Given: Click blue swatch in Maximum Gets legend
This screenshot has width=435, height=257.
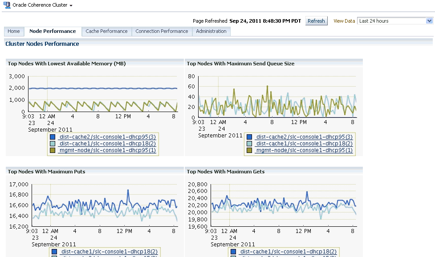Looking at the screenshot, I should [233, 252].
